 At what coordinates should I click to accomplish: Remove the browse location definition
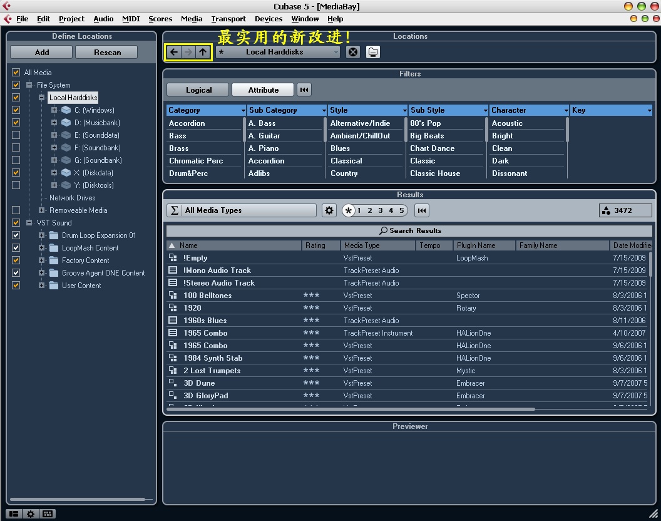coord(353,52)
